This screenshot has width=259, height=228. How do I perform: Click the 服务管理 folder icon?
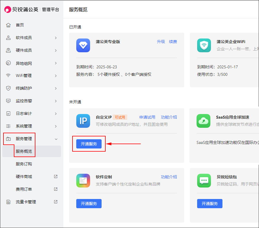8,139
